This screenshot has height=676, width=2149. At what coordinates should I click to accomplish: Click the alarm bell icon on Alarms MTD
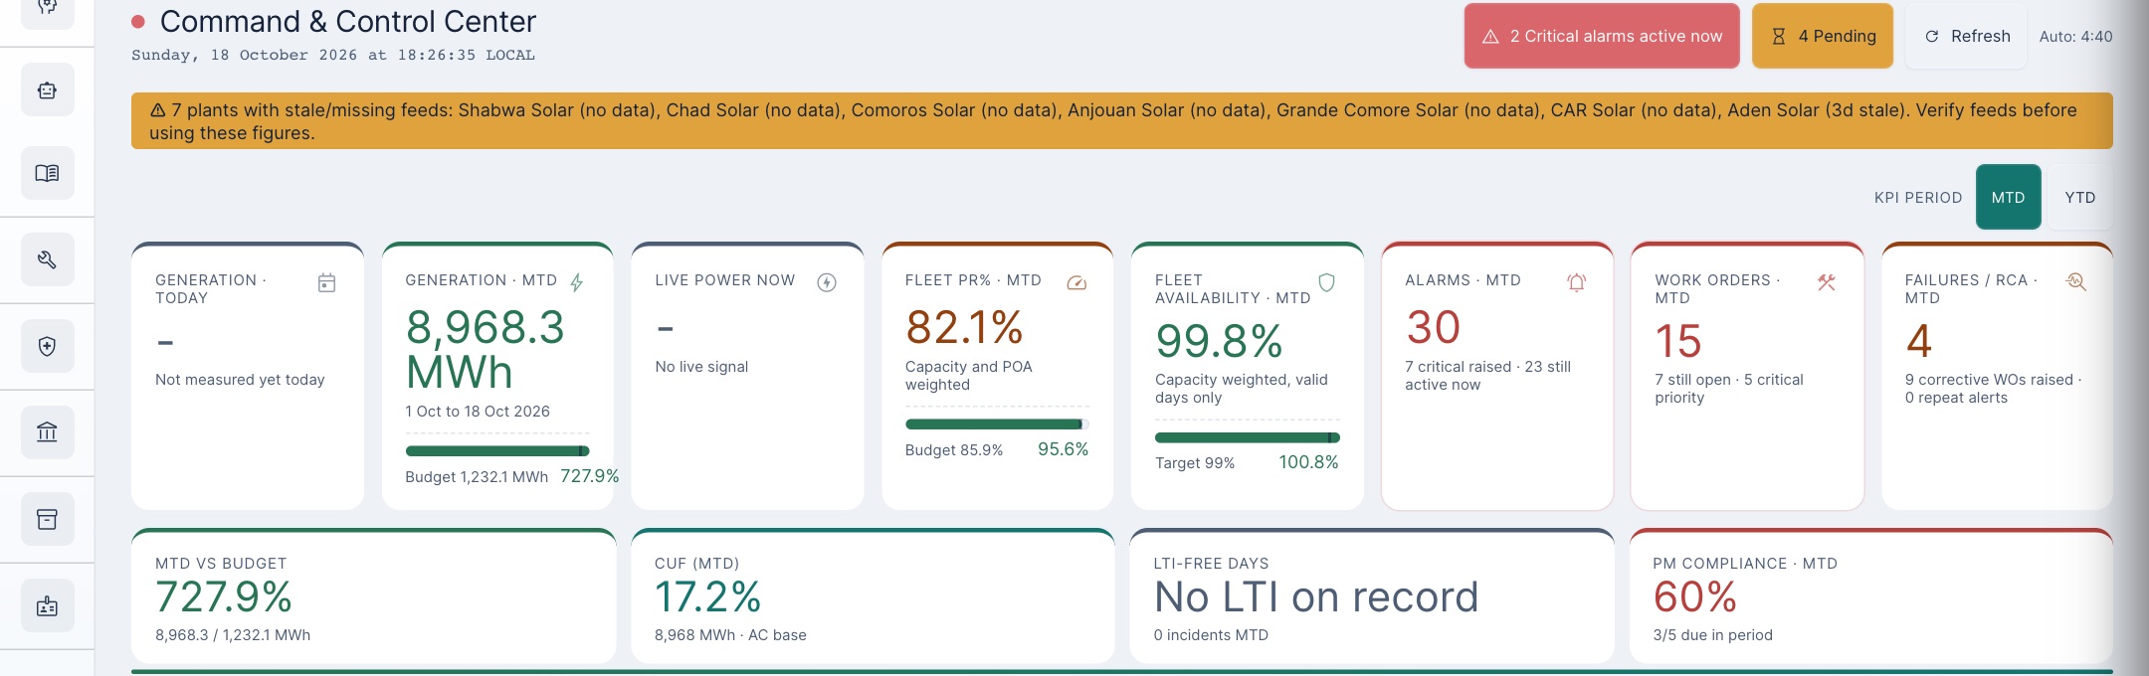1577,282
